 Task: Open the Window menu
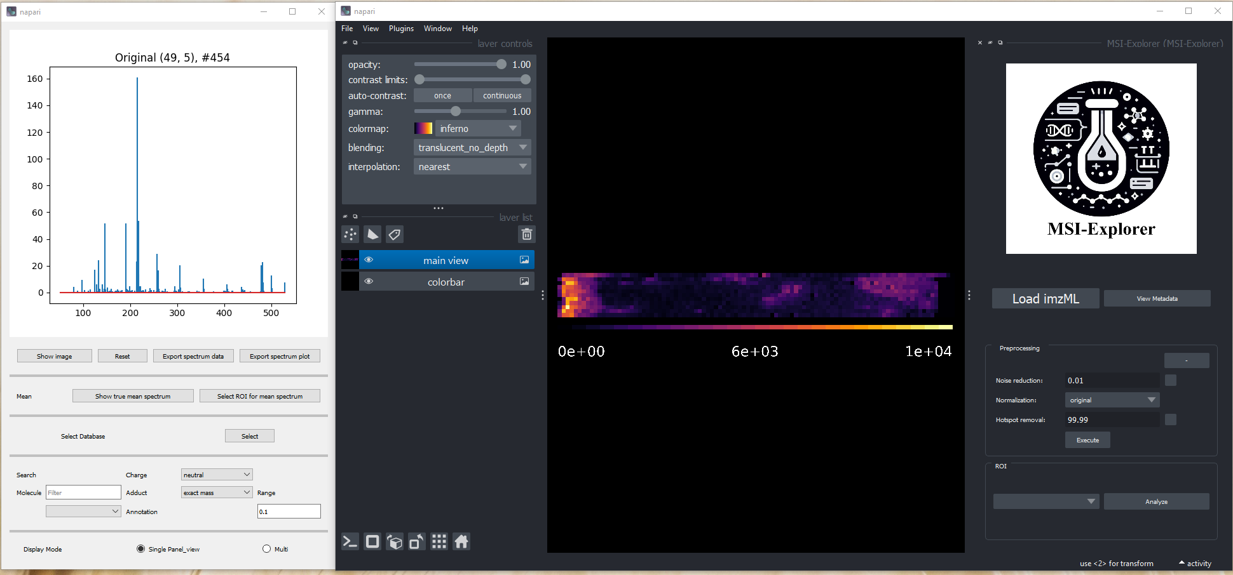pos(438,29)
